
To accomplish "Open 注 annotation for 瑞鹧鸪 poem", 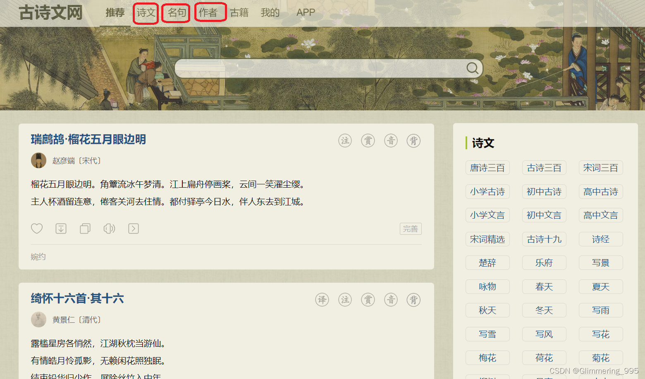I will [345, 141].
